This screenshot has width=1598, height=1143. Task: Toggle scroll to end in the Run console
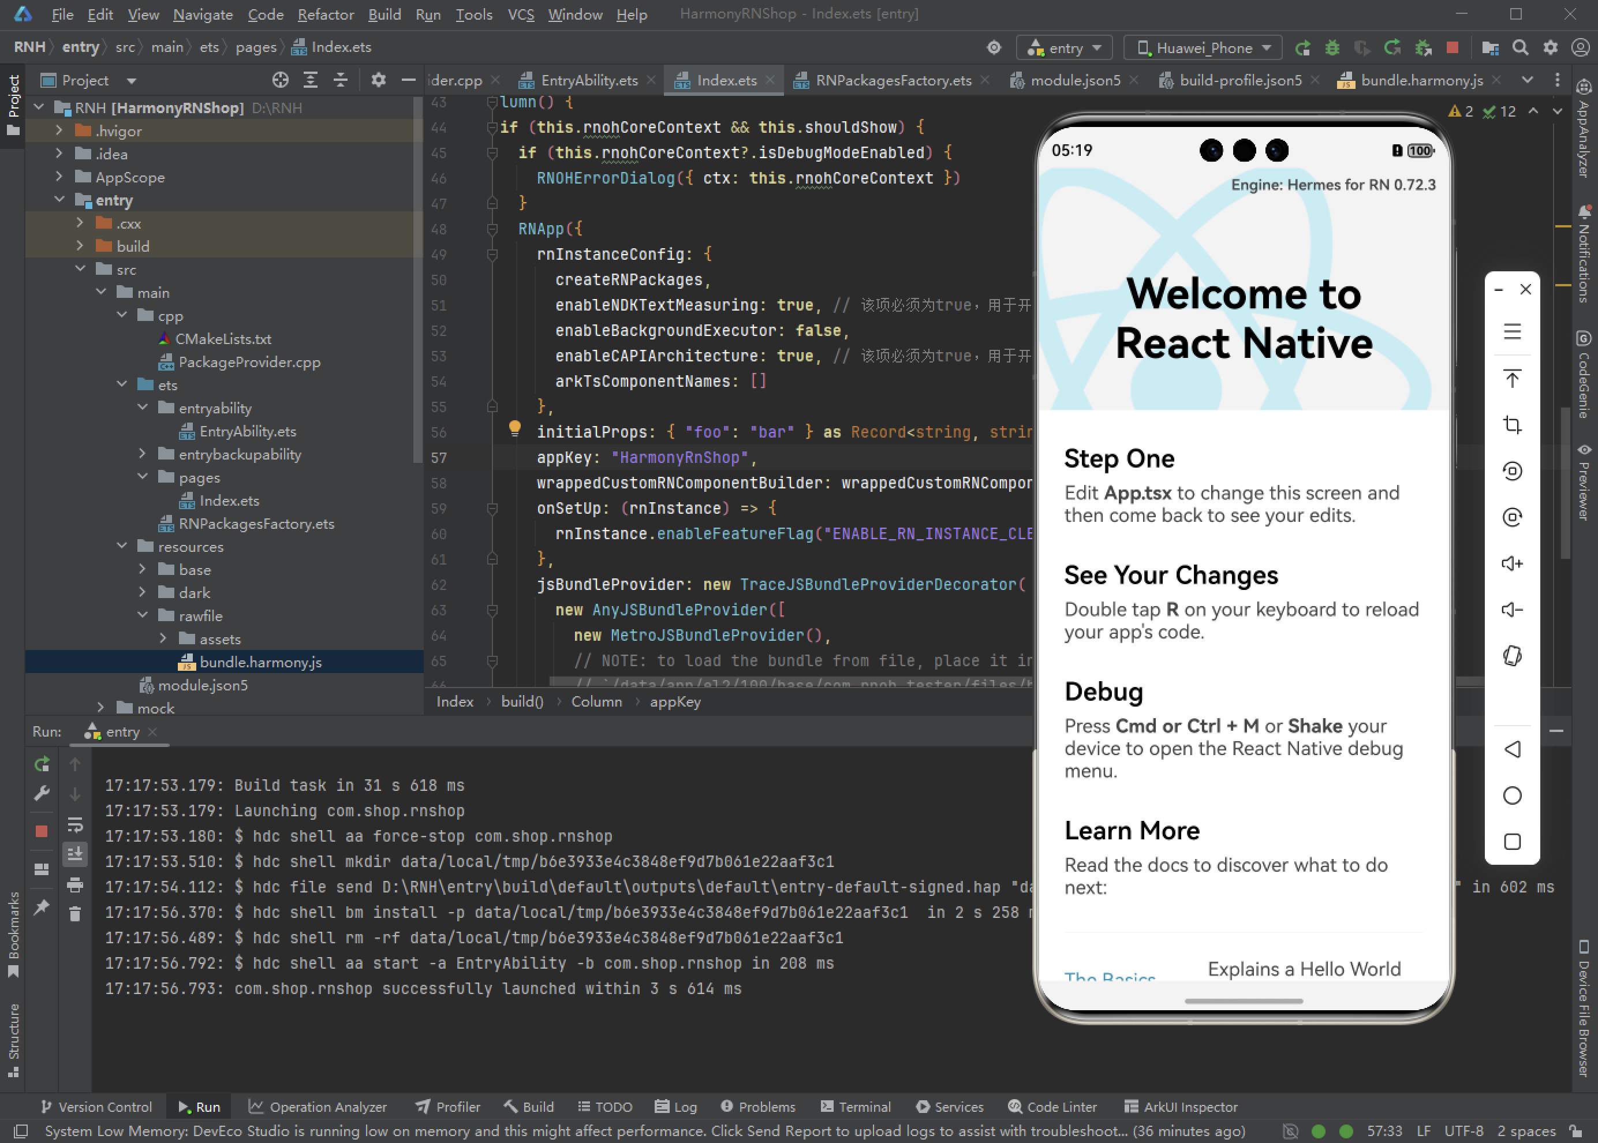(75, 854)
